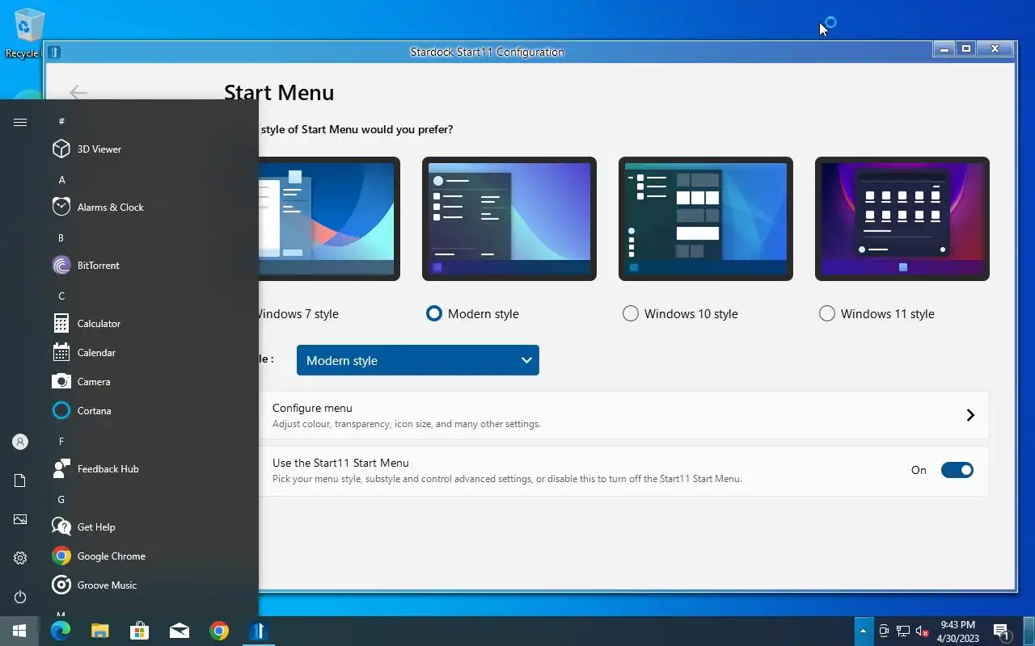The image size is (1035, 646).
Task: Click the Windows Start button
Action: coord(19,631)
